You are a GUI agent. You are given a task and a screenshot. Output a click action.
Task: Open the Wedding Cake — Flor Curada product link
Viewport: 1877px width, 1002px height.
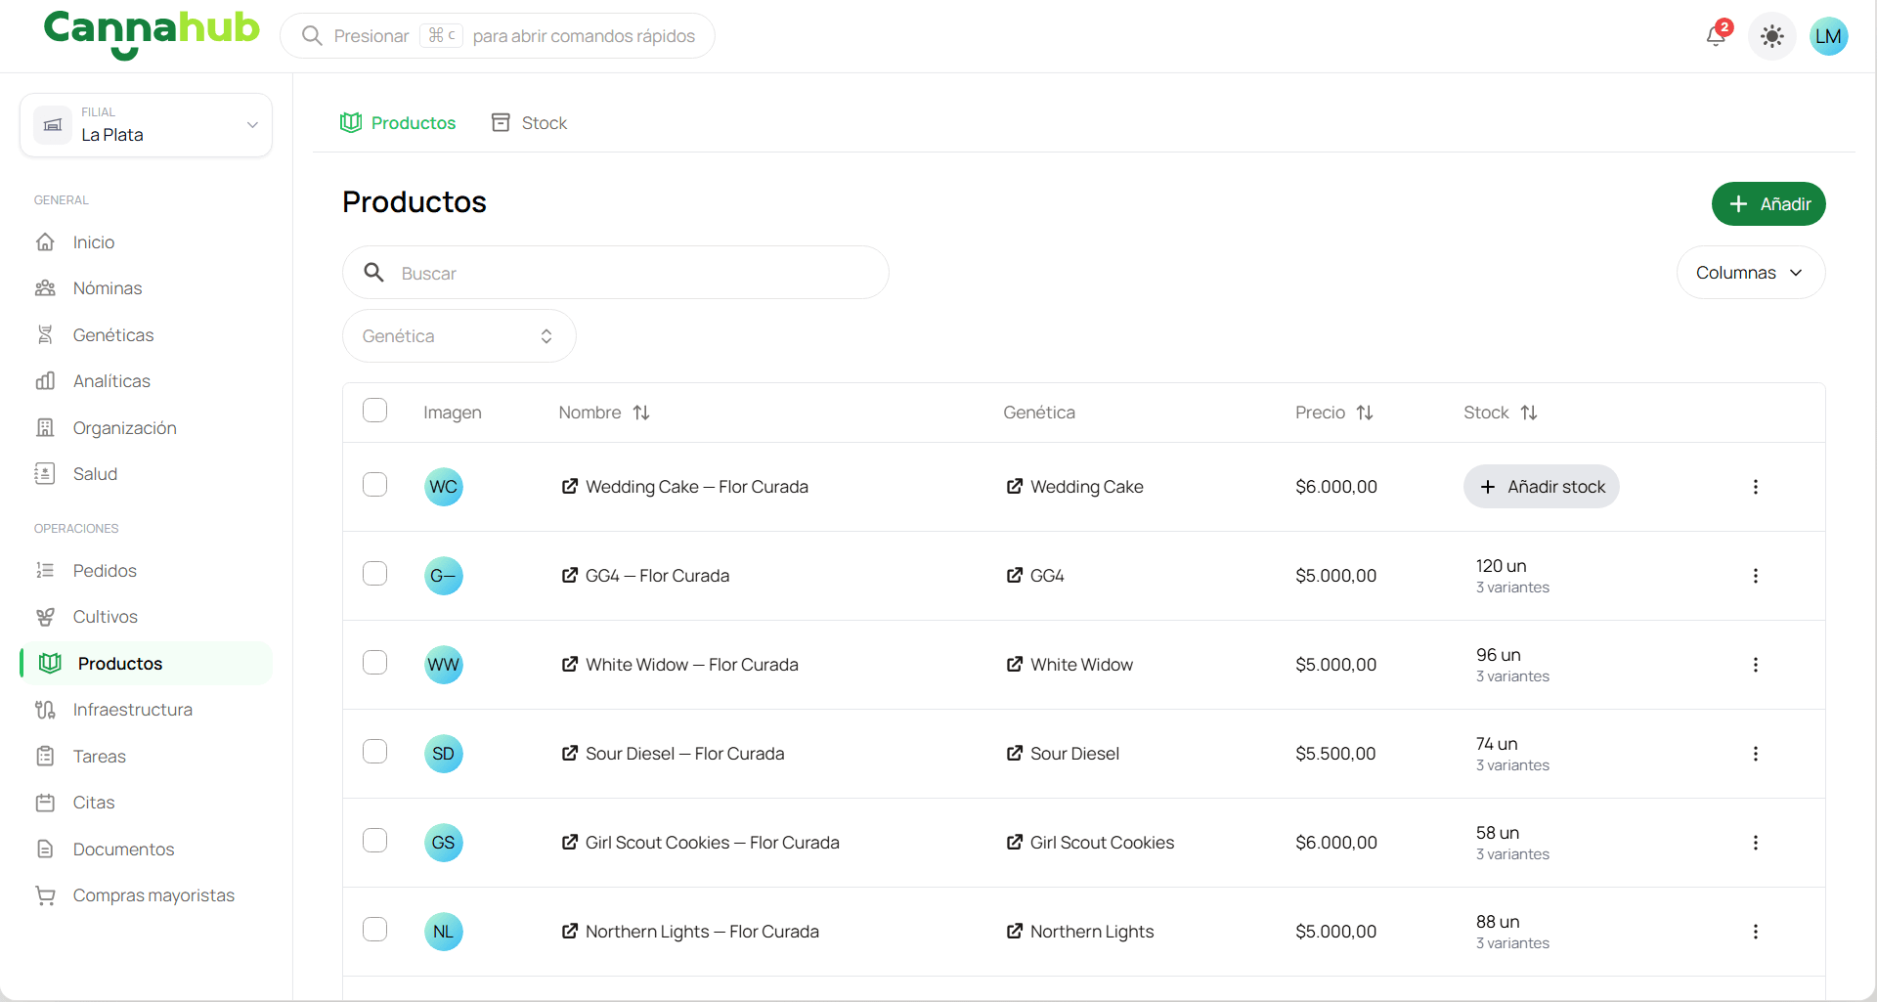point(684,487)
